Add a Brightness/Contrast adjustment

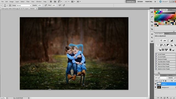tap(161, 40)
